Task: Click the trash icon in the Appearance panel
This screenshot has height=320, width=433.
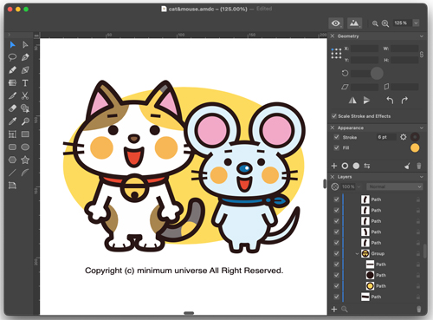Action: coord(419,166)
